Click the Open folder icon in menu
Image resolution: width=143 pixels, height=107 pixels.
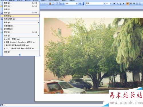(1, 6)
